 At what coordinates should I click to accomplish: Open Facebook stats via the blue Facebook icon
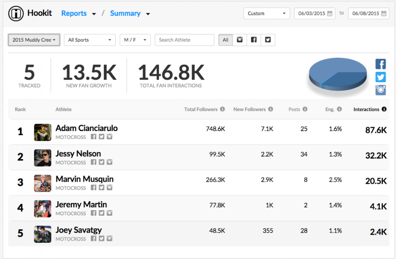pos(380,64)
